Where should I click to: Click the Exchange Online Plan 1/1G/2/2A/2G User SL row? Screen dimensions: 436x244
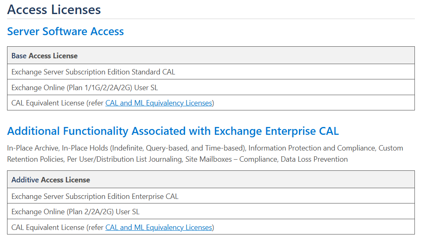coord(84,88)
